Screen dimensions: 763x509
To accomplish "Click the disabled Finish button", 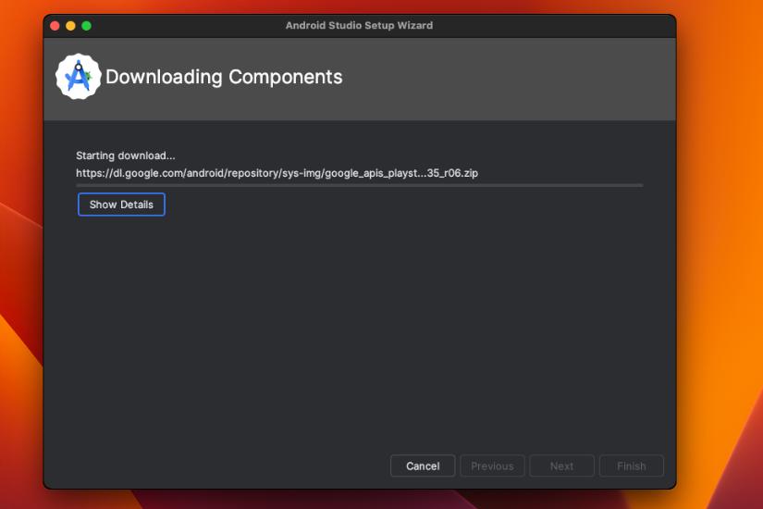I will pyautogui.click(x=631, y=466).
